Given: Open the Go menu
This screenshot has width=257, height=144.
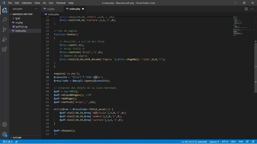Looking at the screenshot, I should click(44, 3).
